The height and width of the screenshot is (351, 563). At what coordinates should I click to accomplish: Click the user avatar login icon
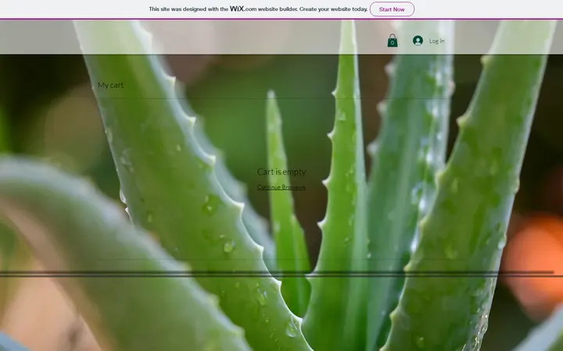coord(418,41)
